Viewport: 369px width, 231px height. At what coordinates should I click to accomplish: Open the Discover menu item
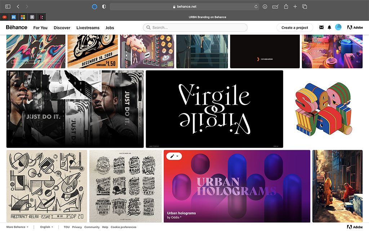(x=62, y=27)
